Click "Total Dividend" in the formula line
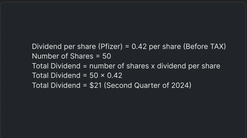 pos(56,66)
